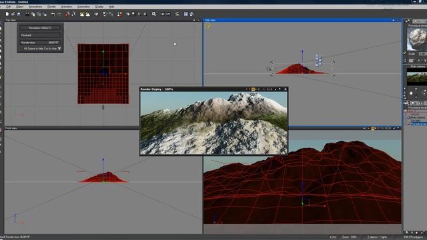Click the highlighted orange icon in Render Display title bar

tap(253, 89)
